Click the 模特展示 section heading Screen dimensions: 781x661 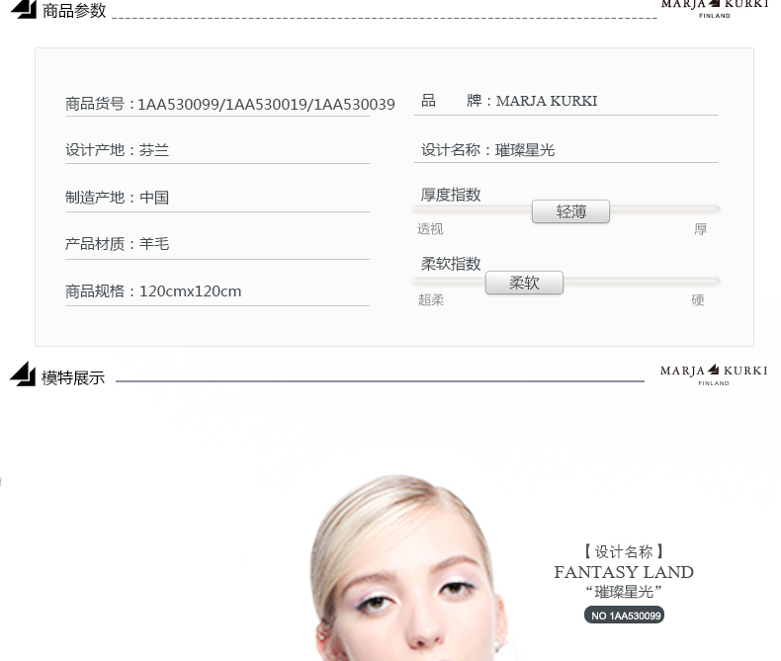pos(73,377)
